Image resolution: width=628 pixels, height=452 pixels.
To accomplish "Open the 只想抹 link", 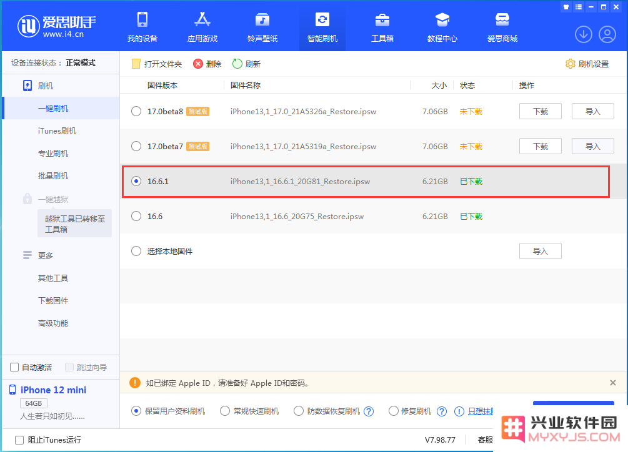I will [481, 411].
